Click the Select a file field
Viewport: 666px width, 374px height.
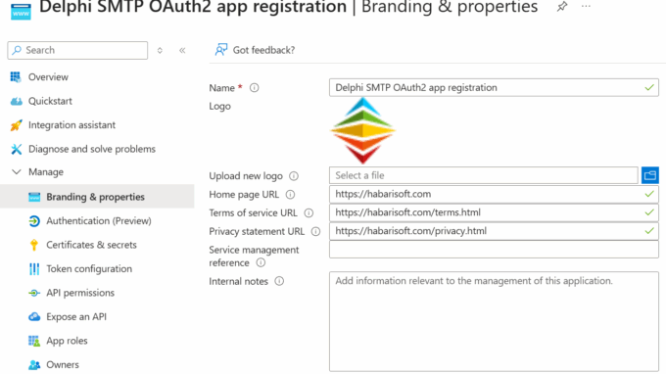click(x=484, y=175)
